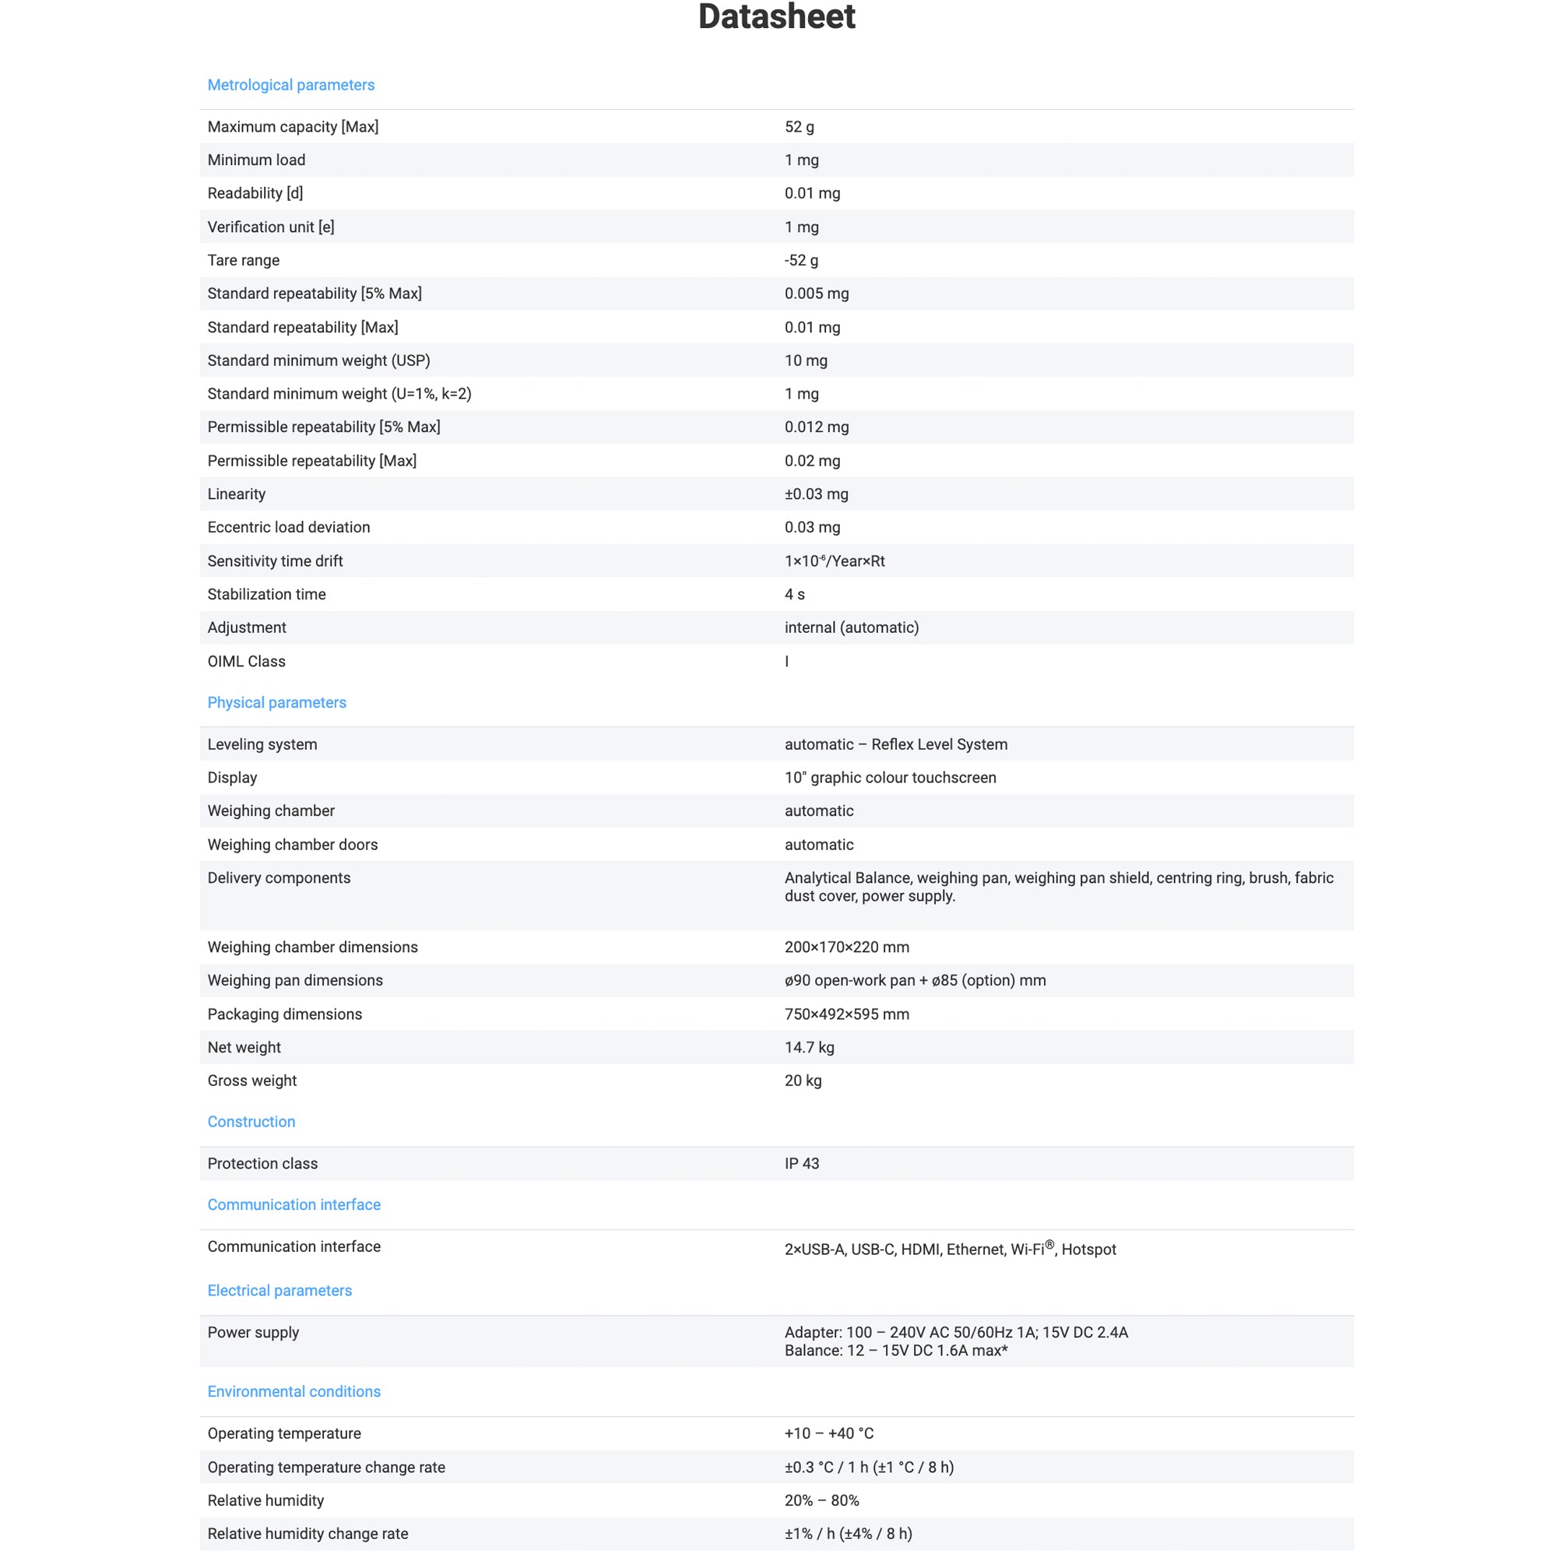Image resolution: width=1557 pixels, height=1557 pixels.
Task: Click the Maximum capacity [Max] row label
Action: (293, 127)
